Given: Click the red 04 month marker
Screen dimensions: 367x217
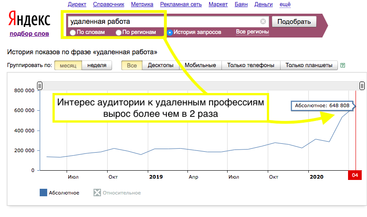Looking at the screenshot, I should 355,176.
